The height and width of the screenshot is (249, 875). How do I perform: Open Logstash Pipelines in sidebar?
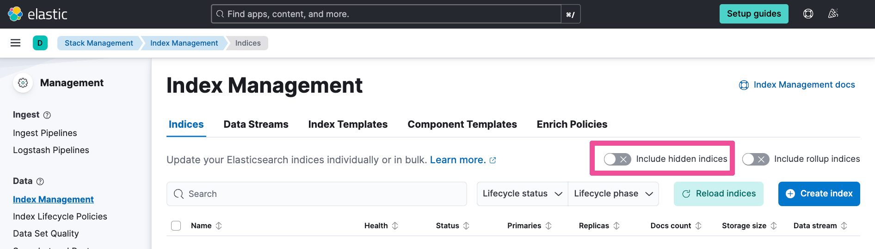[x=51, y=150]
